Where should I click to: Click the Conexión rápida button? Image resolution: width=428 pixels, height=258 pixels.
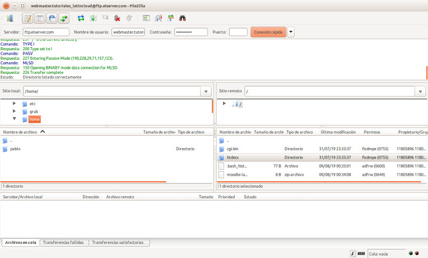(x=268, y=32)
